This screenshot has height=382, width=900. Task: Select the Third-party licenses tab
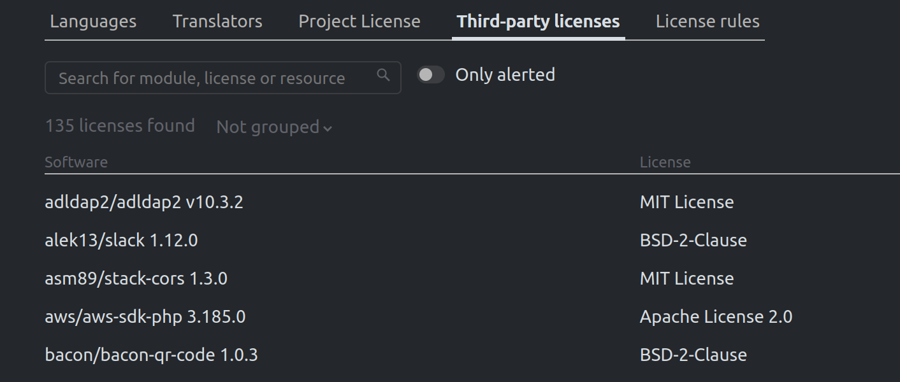538,22
